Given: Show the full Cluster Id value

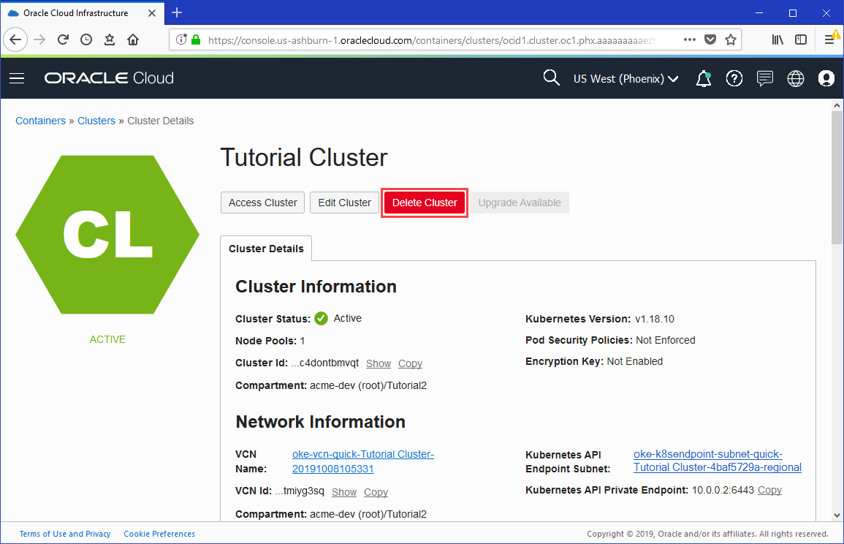Looking at the screenshot, I should pyautogui.click(x=378, y=363).
